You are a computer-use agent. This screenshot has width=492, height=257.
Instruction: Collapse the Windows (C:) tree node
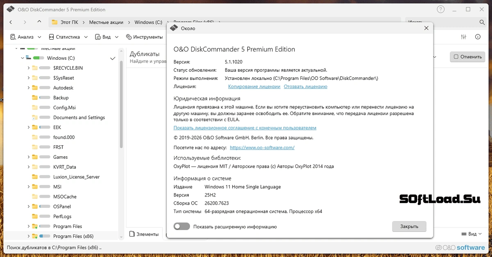23,58
